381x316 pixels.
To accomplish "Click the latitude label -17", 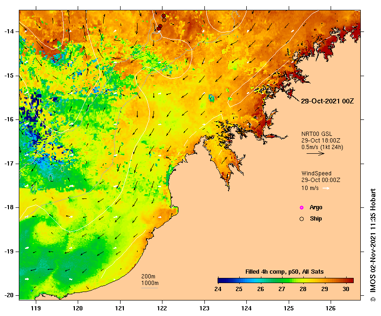I will tap(9, 164).
